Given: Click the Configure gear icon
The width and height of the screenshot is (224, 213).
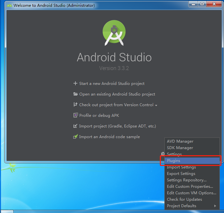Looking at the screenshot, I should tap(163, 154).
